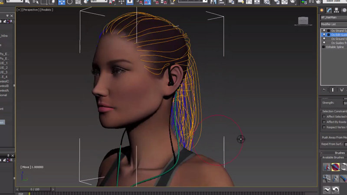The image size is (347, 195).
Task: Click the Pin Stack icon below modifier stack
Action: (x=323, y=90)
